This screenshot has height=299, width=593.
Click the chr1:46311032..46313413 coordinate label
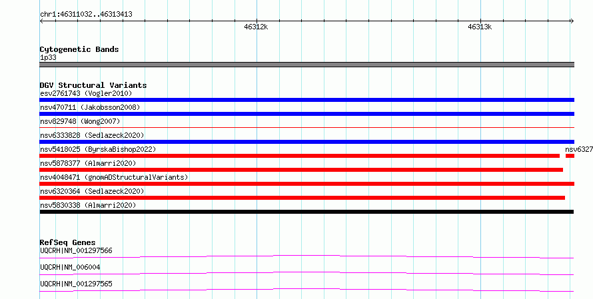click(86, 15)
